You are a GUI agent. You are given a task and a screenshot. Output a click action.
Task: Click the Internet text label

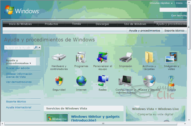[81, 90]
